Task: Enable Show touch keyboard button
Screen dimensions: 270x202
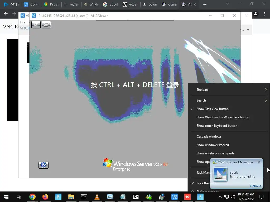Action: point(229,126)
